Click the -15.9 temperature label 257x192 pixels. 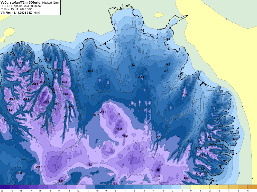pyautogui.click(x=103, y=112)
